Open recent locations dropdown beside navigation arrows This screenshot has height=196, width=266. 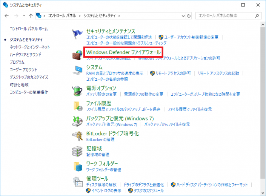(24, 16)
